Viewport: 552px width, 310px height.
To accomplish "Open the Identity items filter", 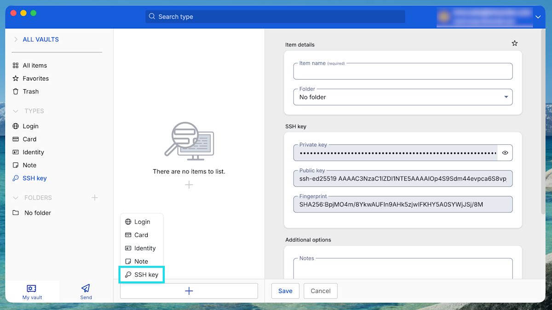I will tap(33, 152).
